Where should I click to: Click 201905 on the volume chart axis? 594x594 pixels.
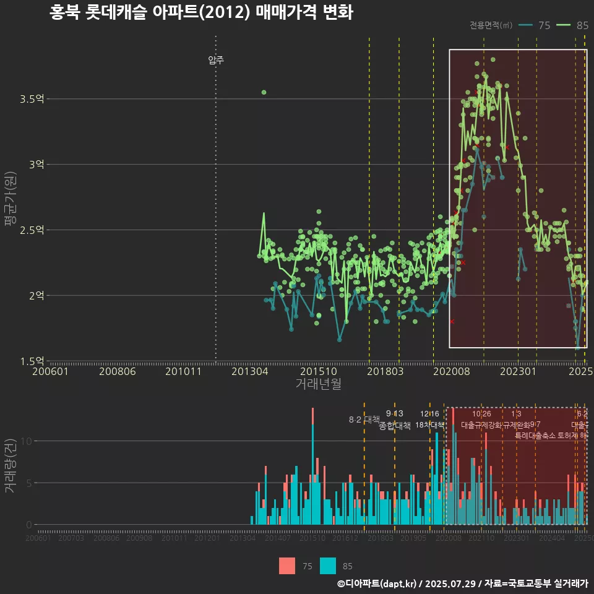pos(413,538)
